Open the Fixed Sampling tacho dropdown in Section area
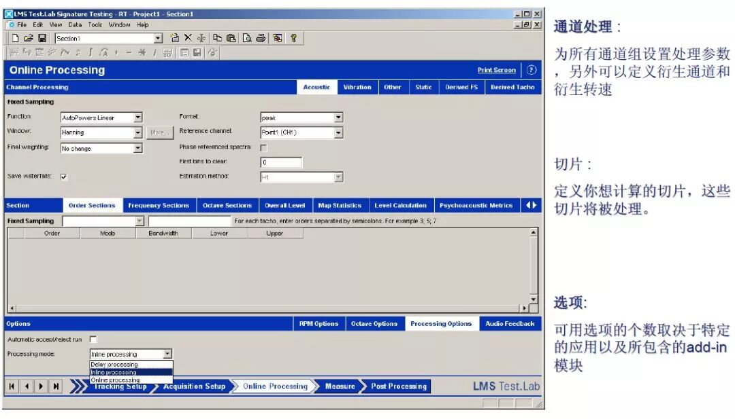735x419 pixels. point(140,221)
